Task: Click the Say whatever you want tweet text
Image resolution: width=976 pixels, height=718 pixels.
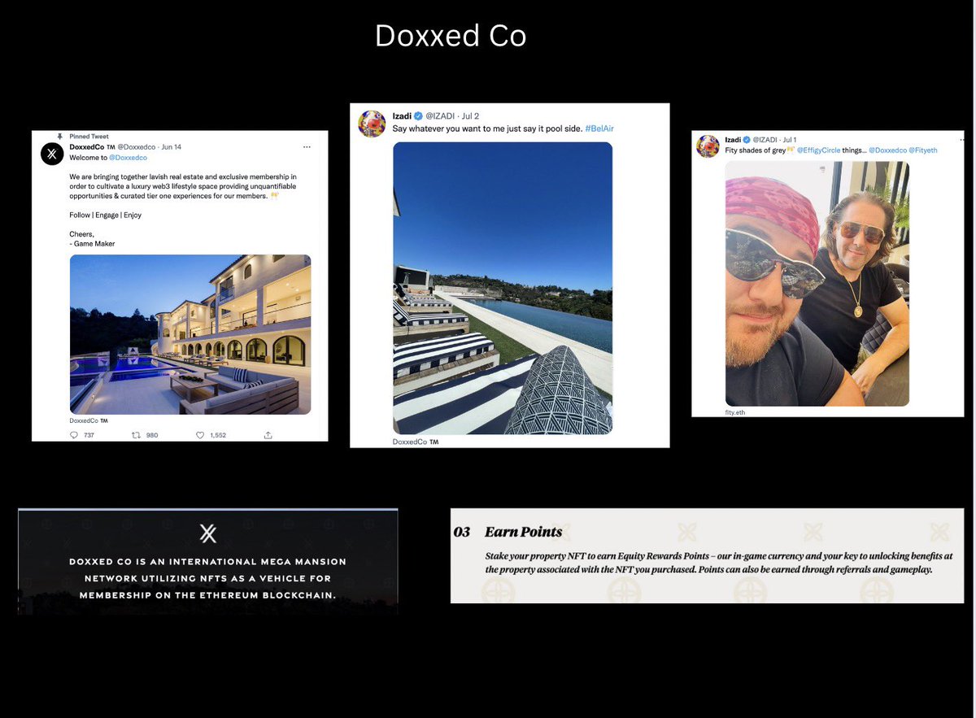Action: (x=487, y=129)
